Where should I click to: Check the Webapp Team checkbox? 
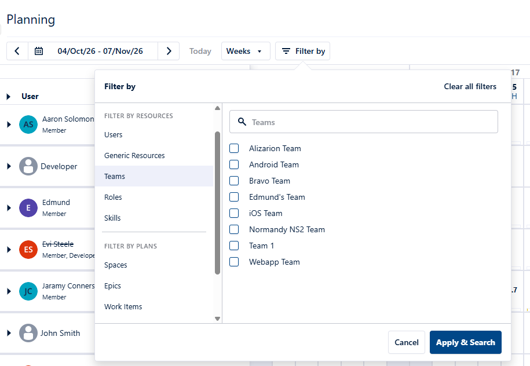click(x=234, y=262)
